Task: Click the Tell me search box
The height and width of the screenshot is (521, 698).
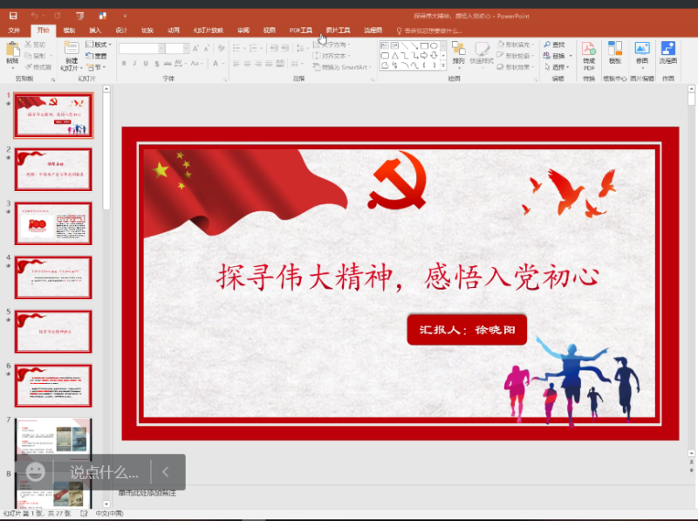Action: (429, 31)
